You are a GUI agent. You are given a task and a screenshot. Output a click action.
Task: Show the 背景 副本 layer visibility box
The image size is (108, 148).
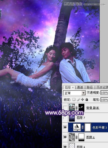(x=65, y=108)
